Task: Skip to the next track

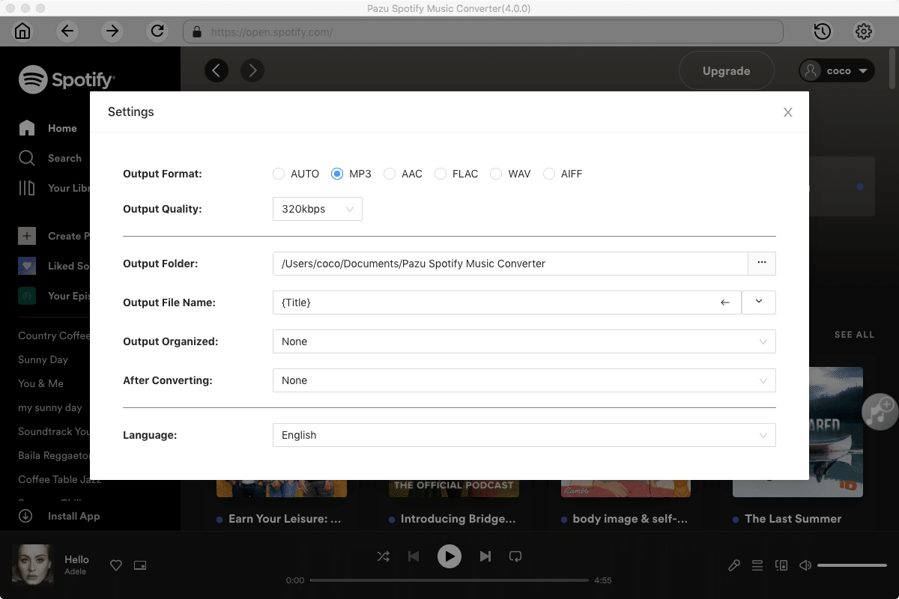Action: [485, 556]
